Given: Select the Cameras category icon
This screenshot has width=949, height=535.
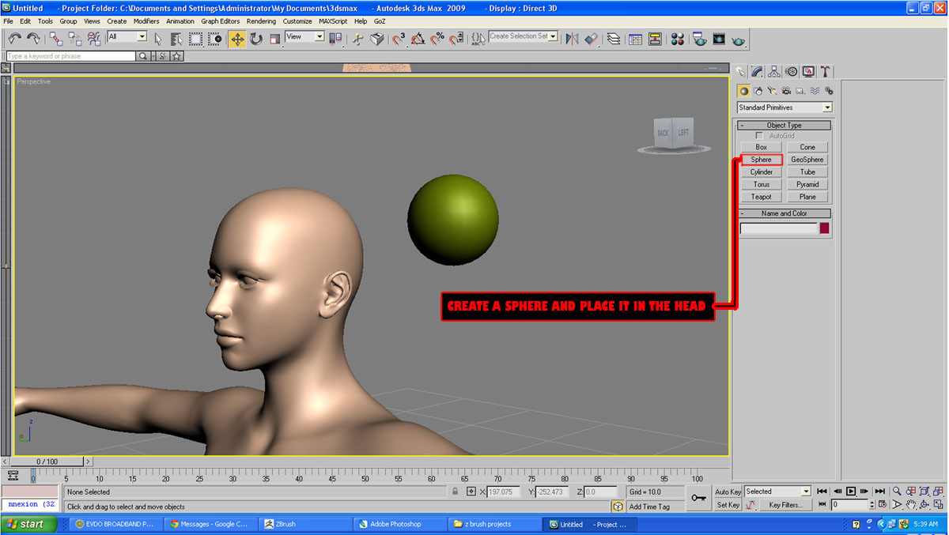Looking at the screenshot, I should [786, 91].
